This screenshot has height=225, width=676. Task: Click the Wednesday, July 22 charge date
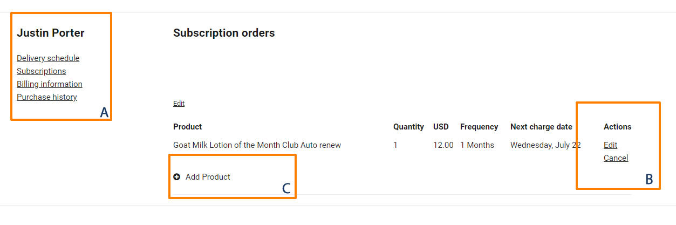[545, 145]
